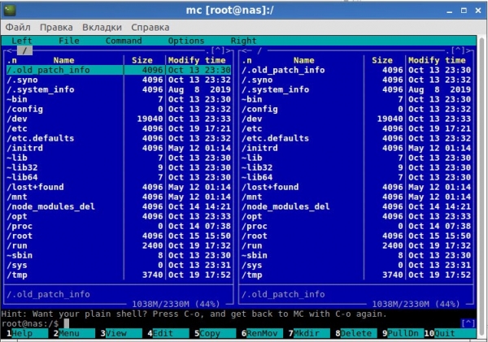Click the shell command prompt input line
This screenshot has height=342, width=488.
pyautogui.click(x=244, y=323)
